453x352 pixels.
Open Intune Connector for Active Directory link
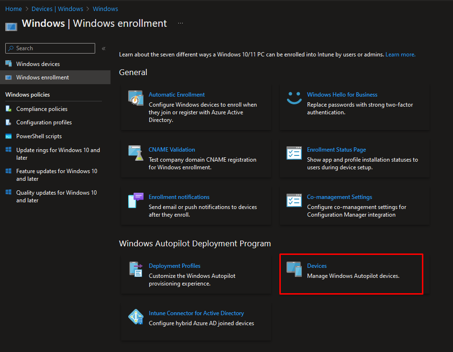[196, 313]
